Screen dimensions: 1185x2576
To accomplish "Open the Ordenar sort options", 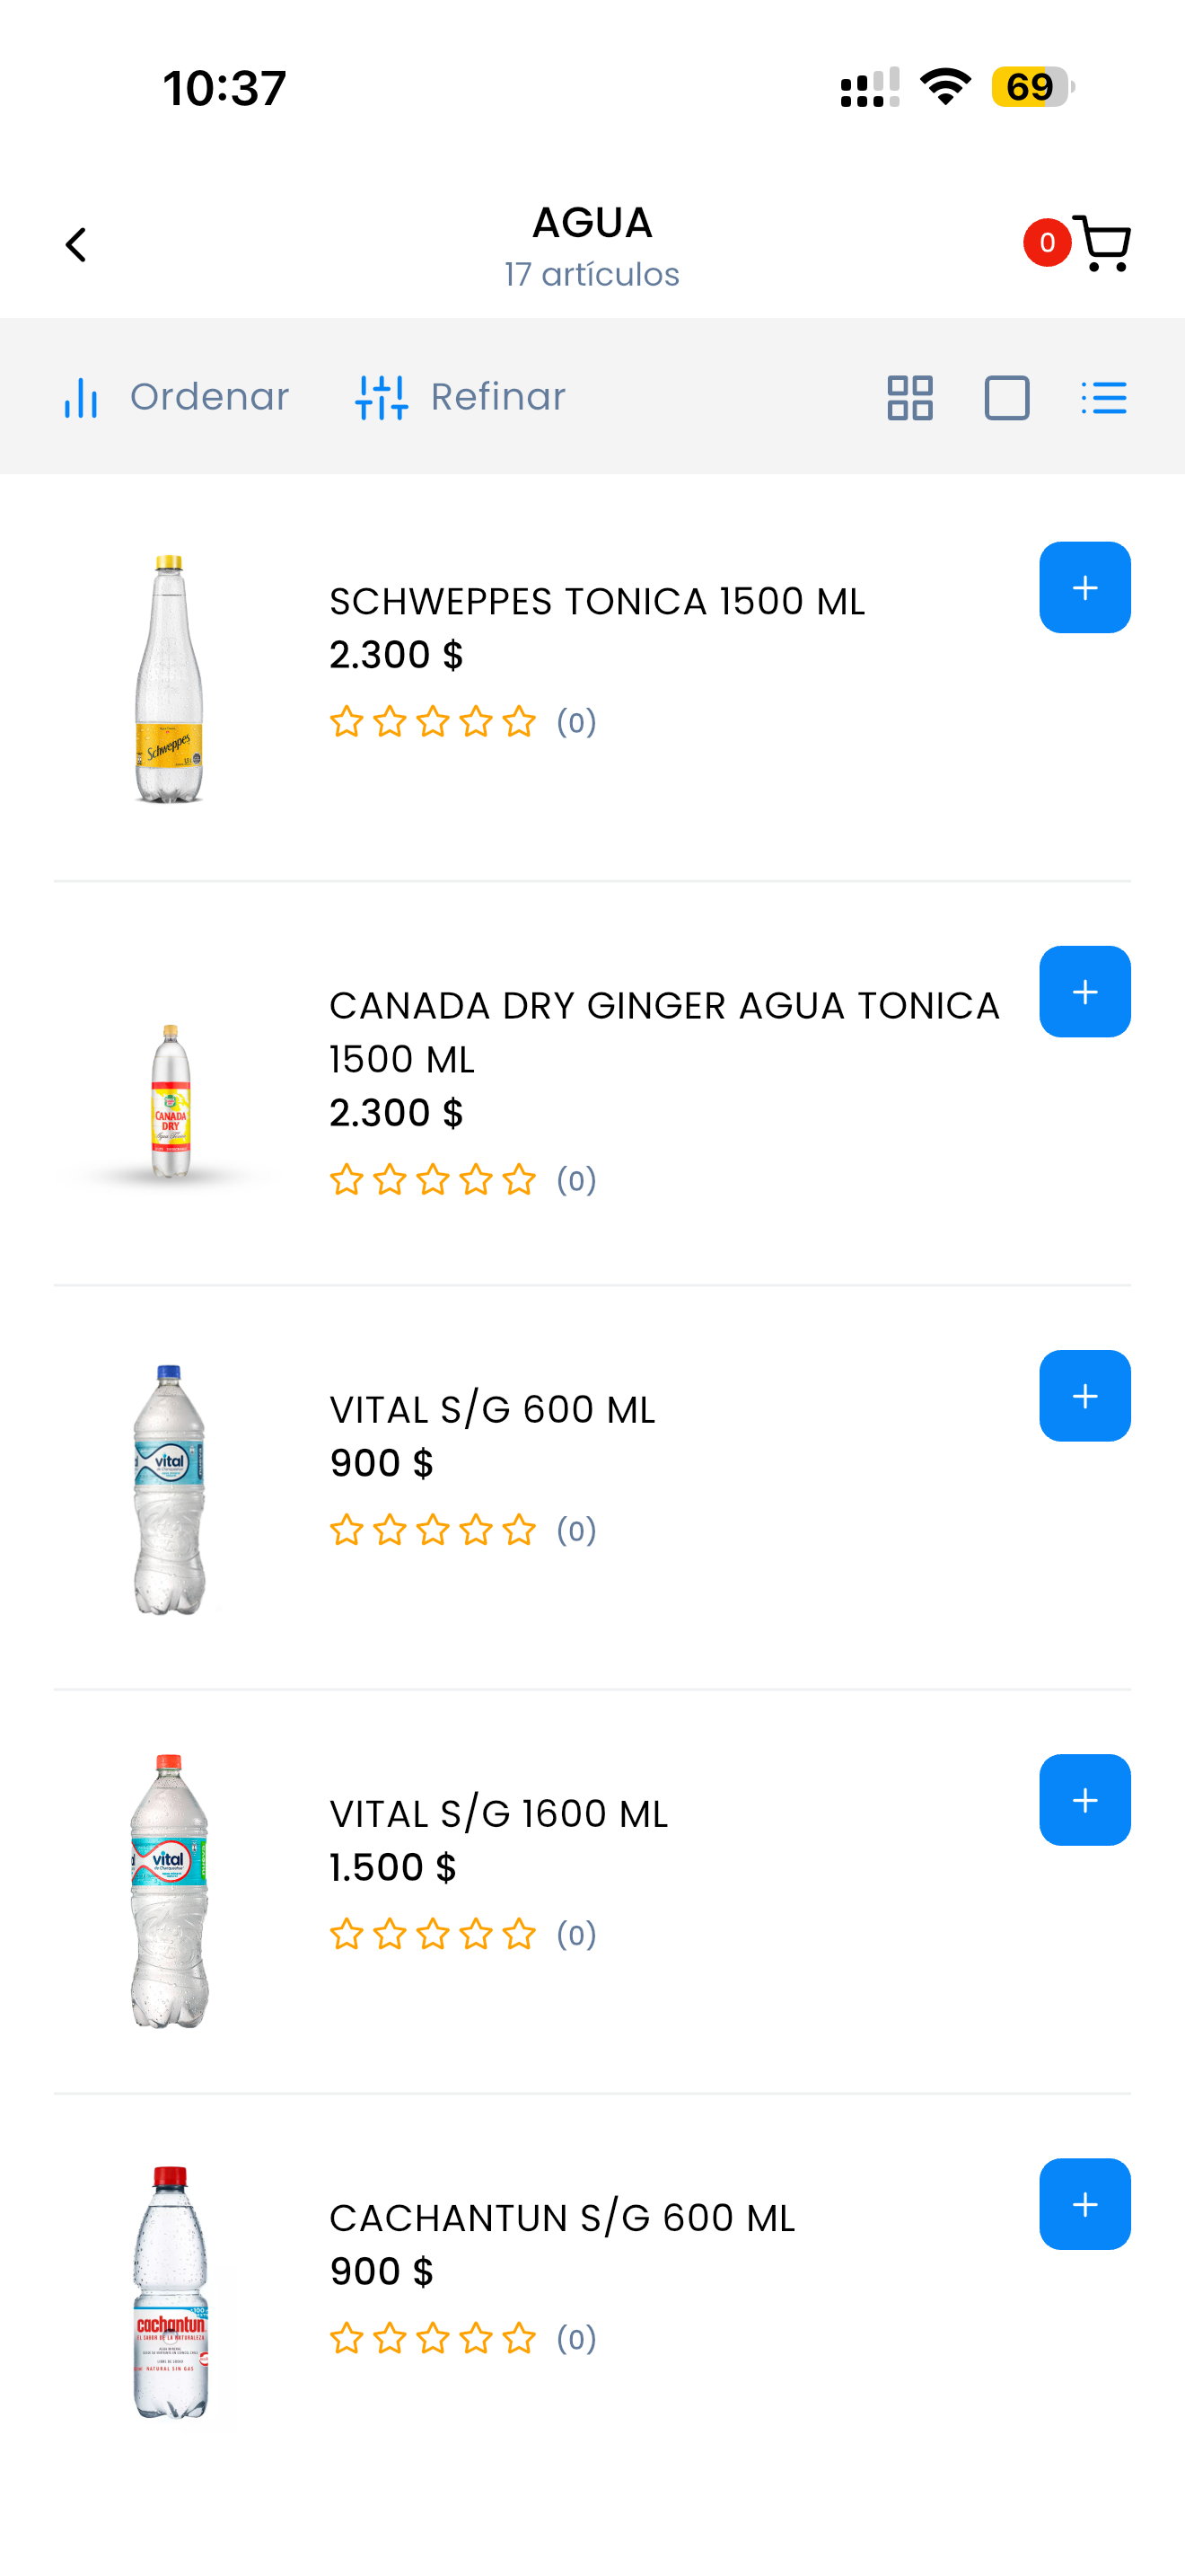I will coord(176,397).
